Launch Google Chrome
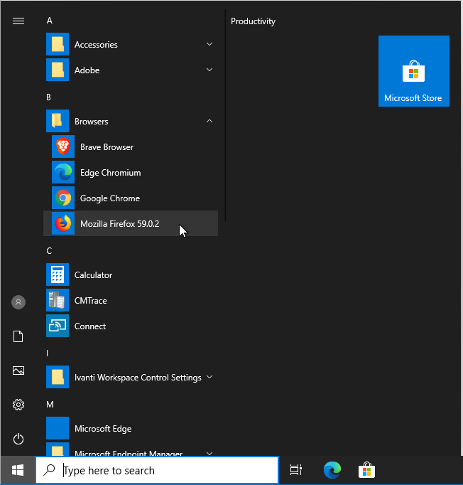Viewport: 463px width, 485px height. pyautogui.click(x=131, y=198)
